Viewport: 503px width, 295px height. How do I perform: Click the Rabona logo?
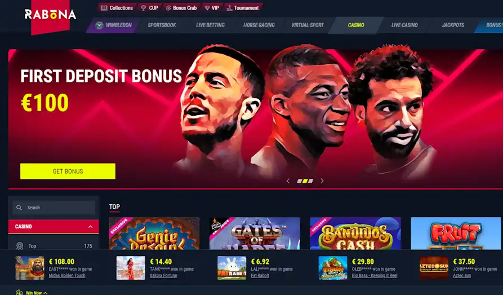tap(50, 14)
